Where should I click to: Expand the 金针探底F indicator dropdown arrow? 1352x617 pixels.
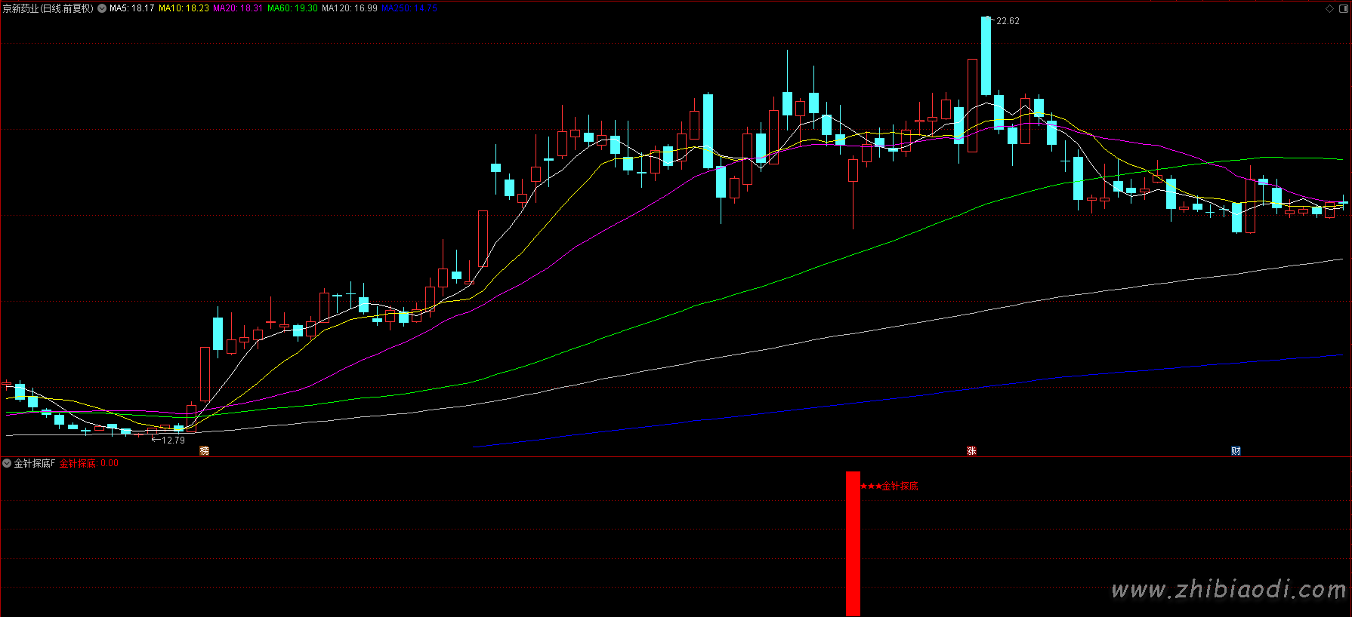7,463
